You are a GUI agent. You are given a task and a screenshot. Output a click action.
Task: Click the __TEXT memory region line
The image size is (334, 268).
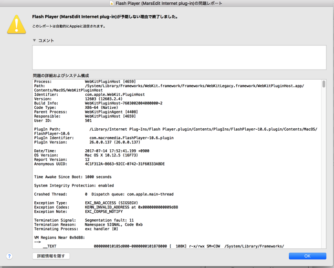[x=163, y=246]
